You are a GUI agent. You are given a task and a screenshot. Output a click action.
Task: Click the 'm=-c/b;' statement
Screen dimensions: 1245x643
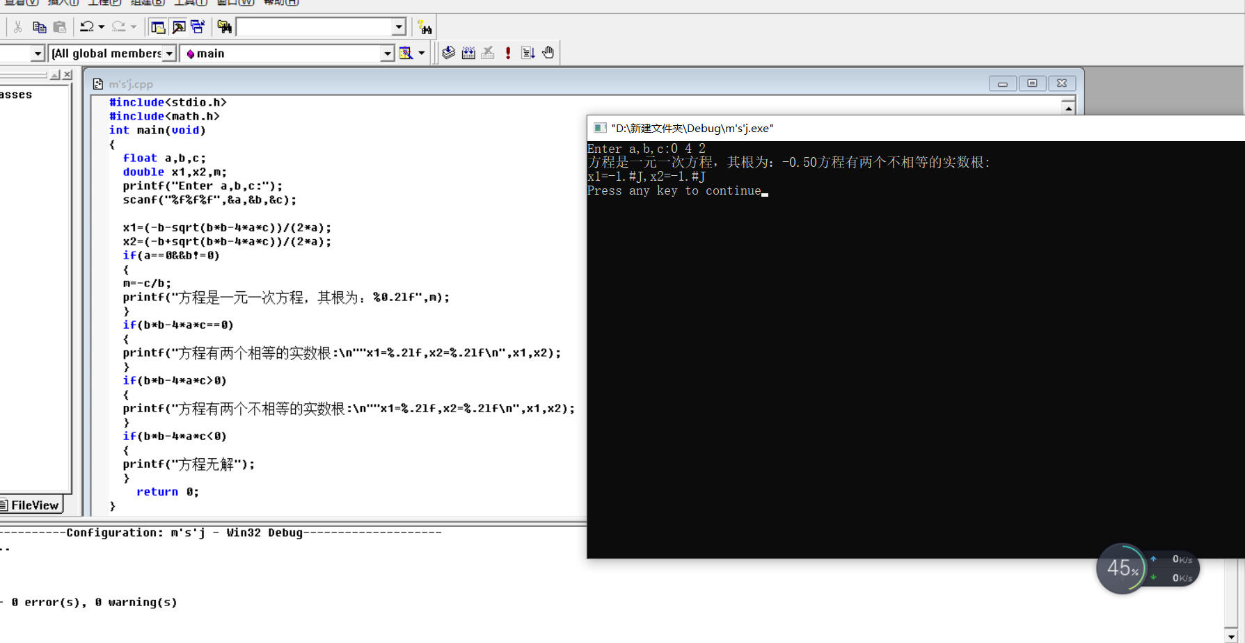pos(147,283)
